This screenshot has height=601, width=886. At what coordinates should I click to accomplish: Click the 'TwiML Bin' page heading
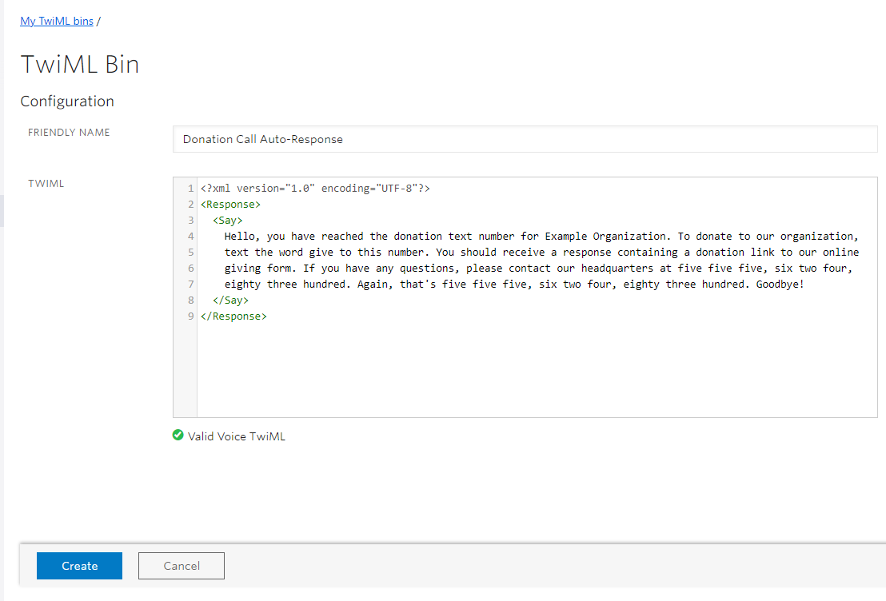click(80, 64)
